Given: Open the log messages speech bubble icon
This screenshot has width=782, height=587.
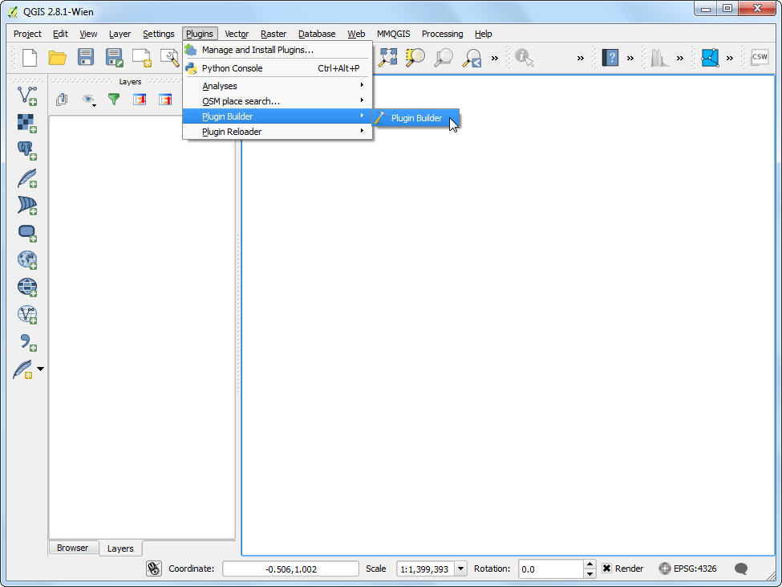Looking at the screenshot, I should pos(742,569).
